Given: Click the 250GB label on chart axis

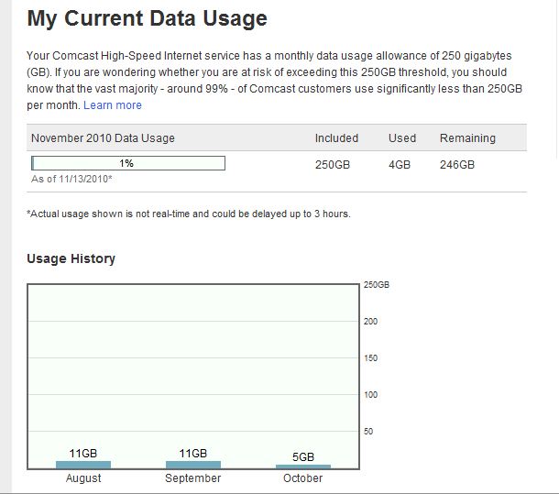Looking at the screenshot, I should pyautogui.click(x=378, y=285).
